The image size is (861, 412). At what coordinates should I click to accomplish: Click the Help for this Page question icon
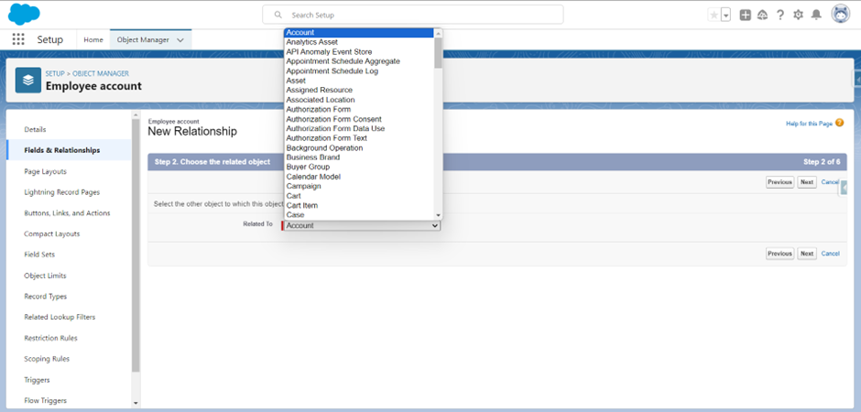[x=840, y=124]
